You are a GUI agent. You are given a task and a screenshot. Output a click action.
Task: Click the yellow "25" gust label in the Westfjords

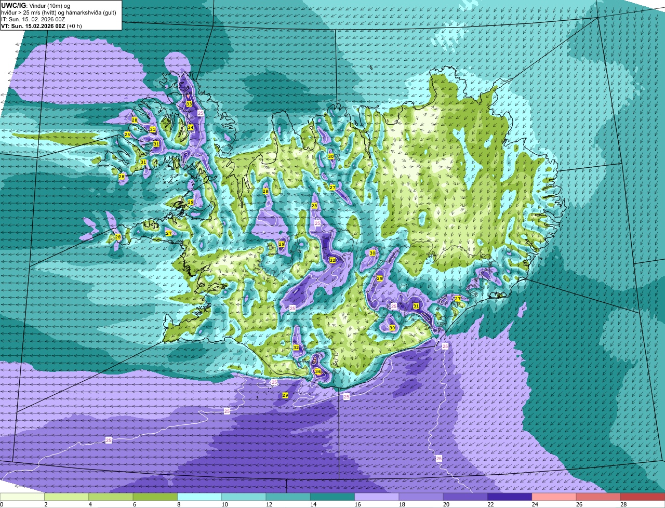127,135
